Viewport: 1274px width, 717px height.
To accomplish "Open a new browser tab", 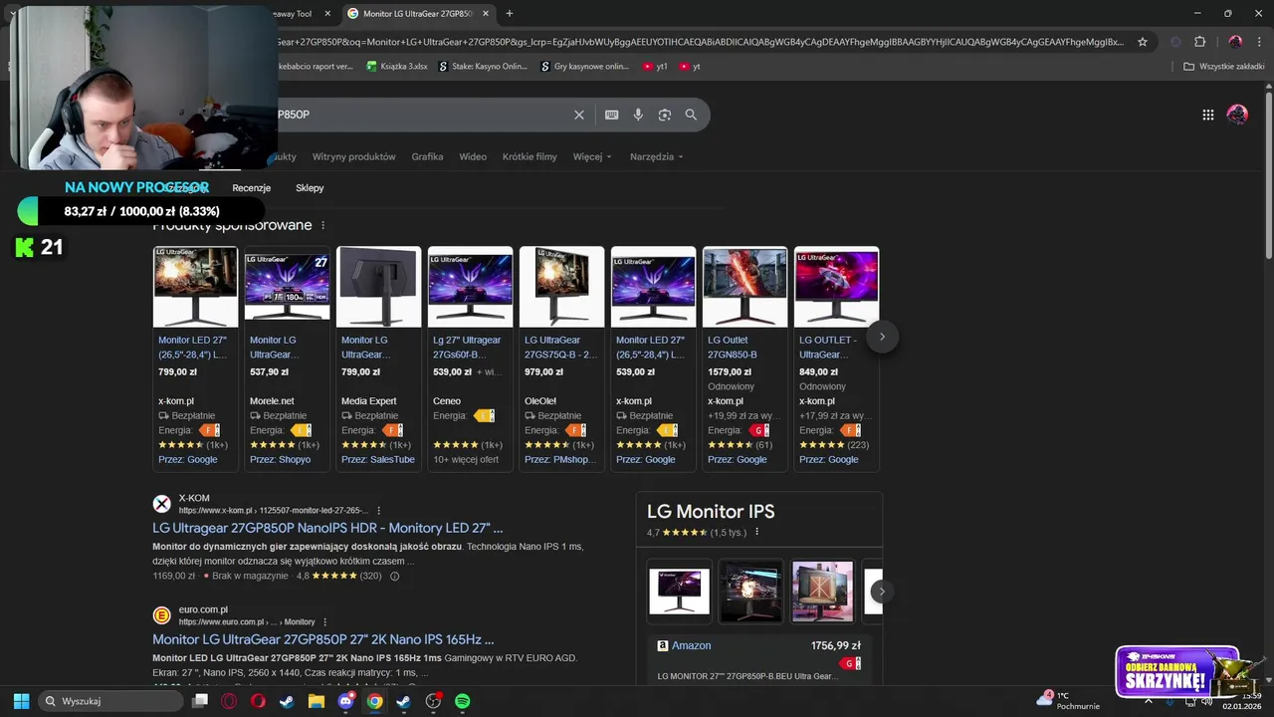I will click(x=510, y=14).
